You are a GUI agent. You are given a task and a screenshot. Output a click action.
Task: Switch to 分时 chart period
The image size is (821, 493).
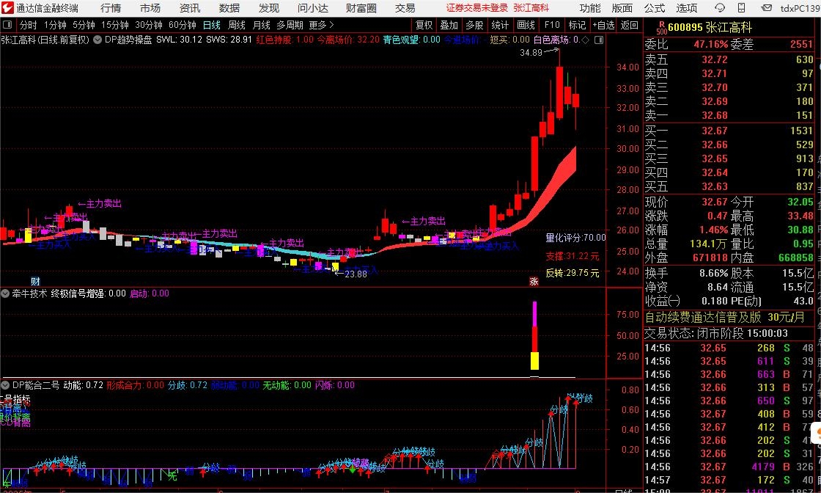click(x=29, y=25)
